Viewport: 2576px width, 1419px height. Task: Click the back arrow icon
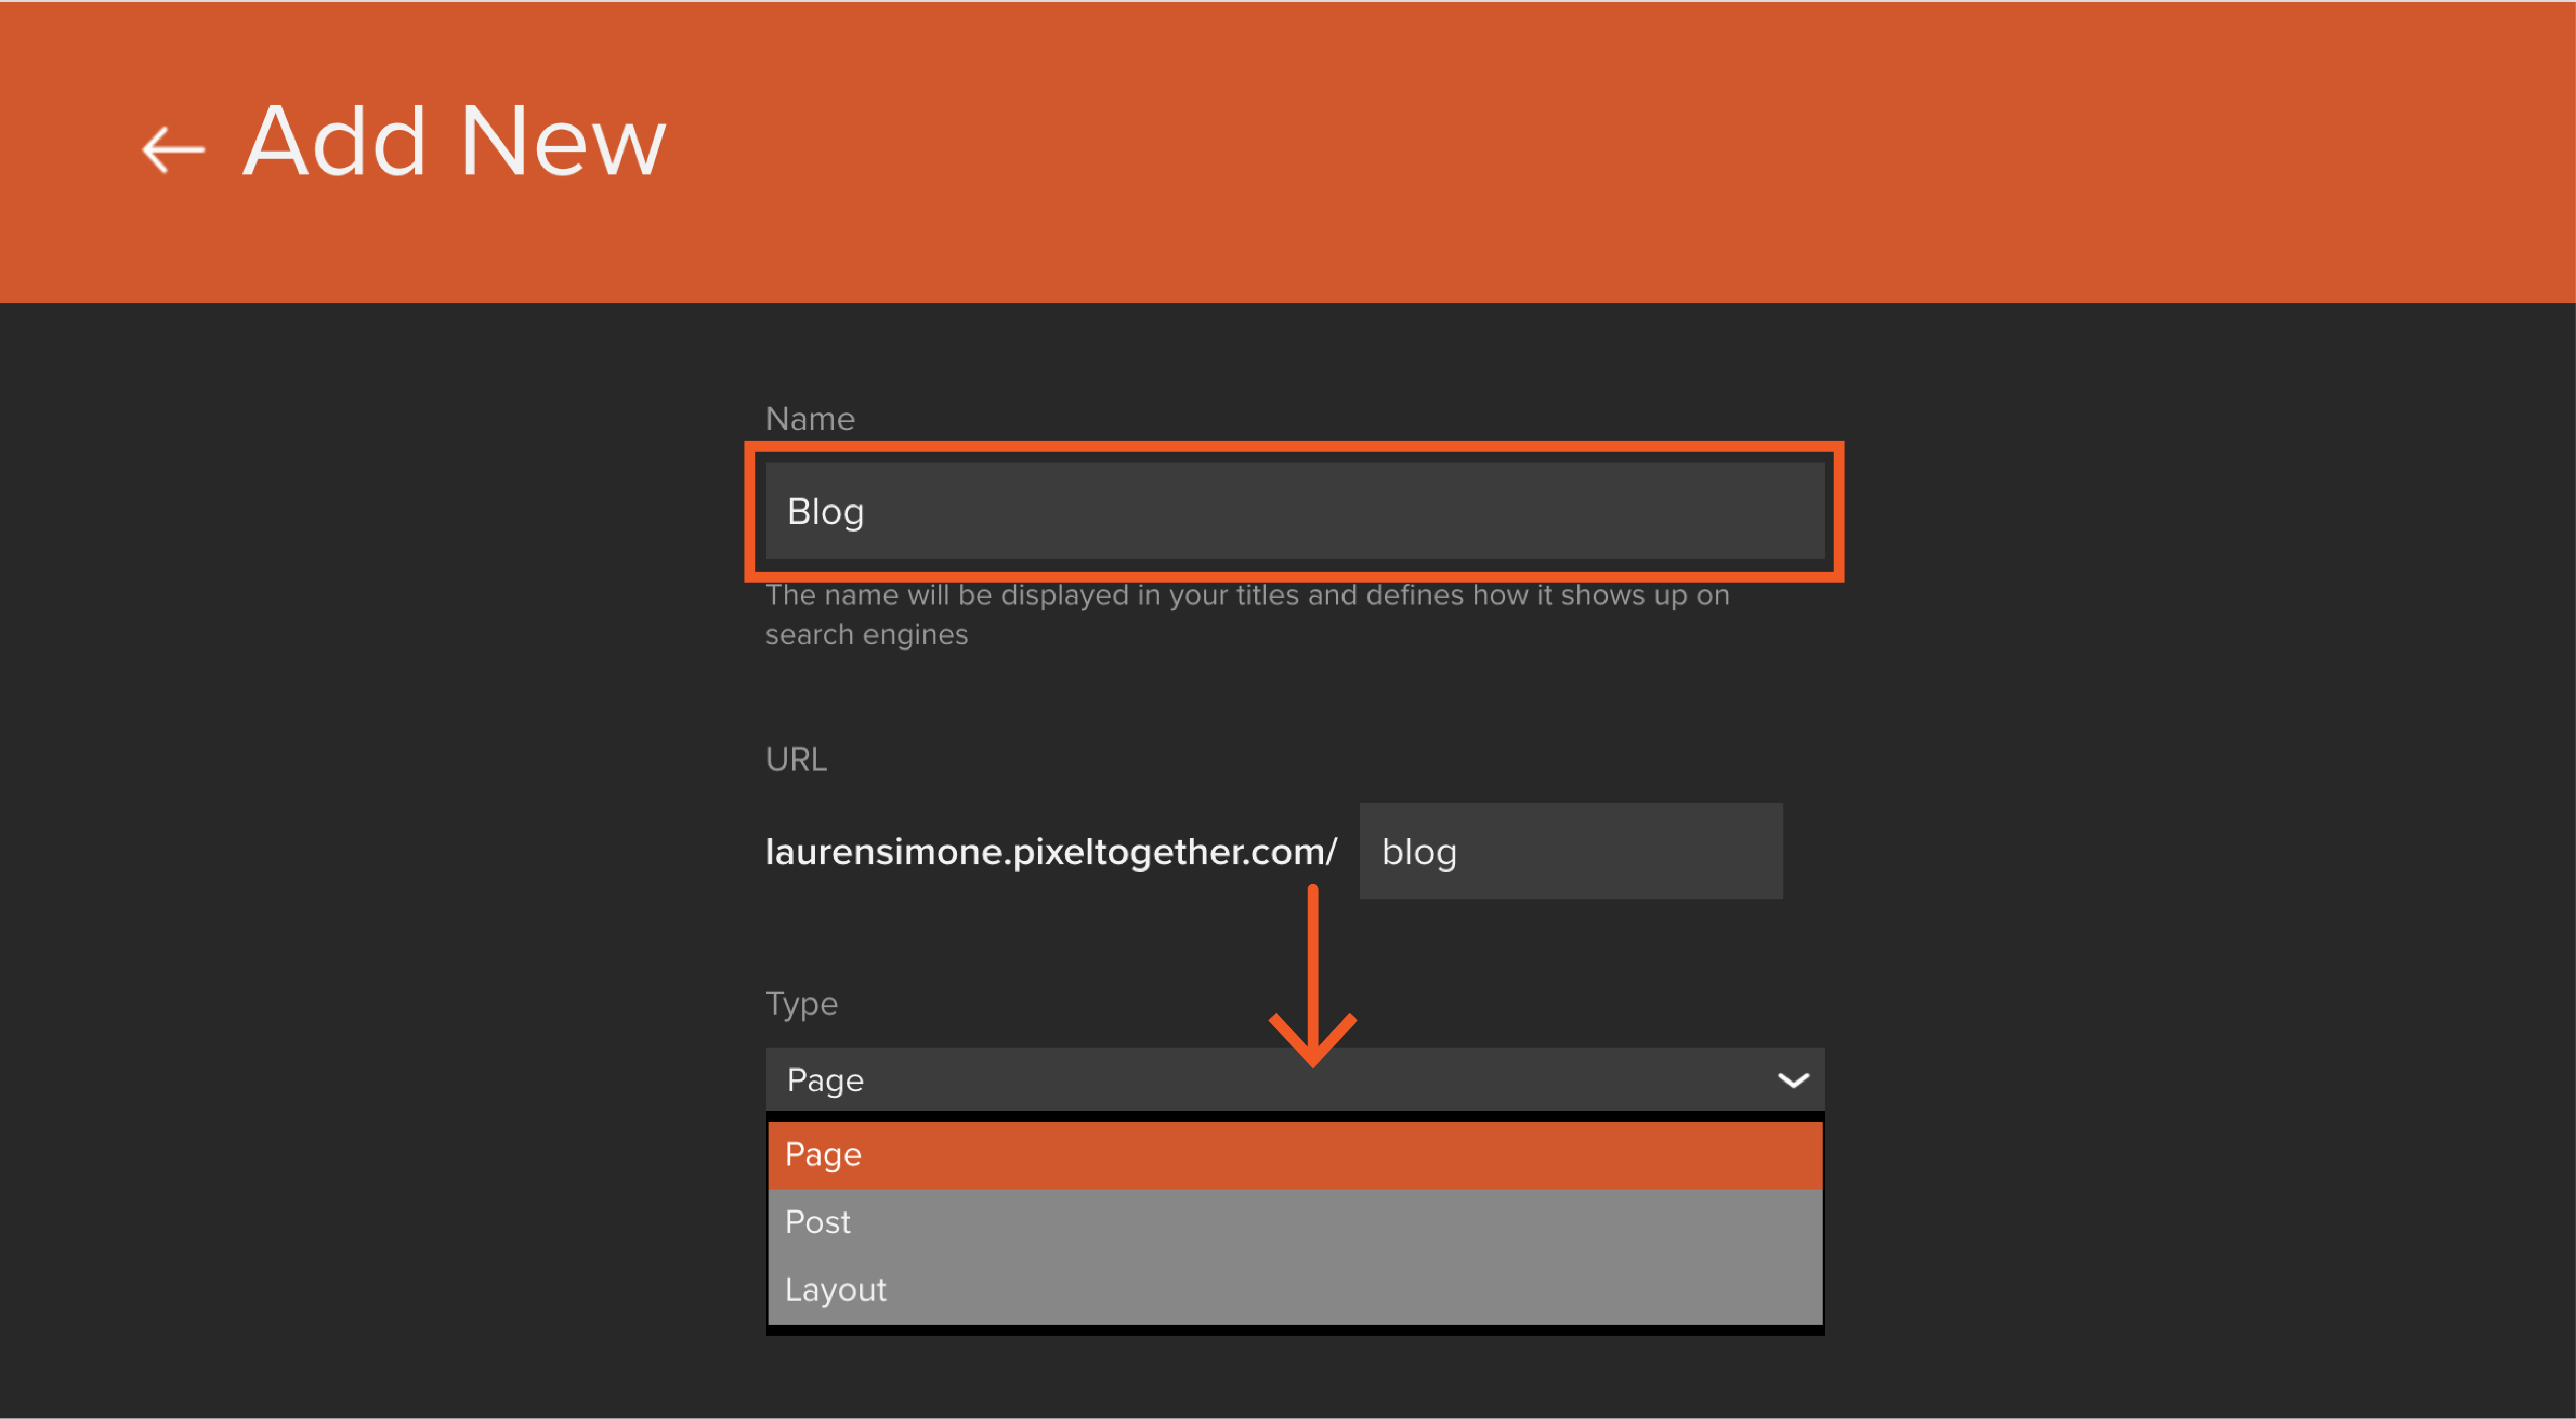coord(173,150)
